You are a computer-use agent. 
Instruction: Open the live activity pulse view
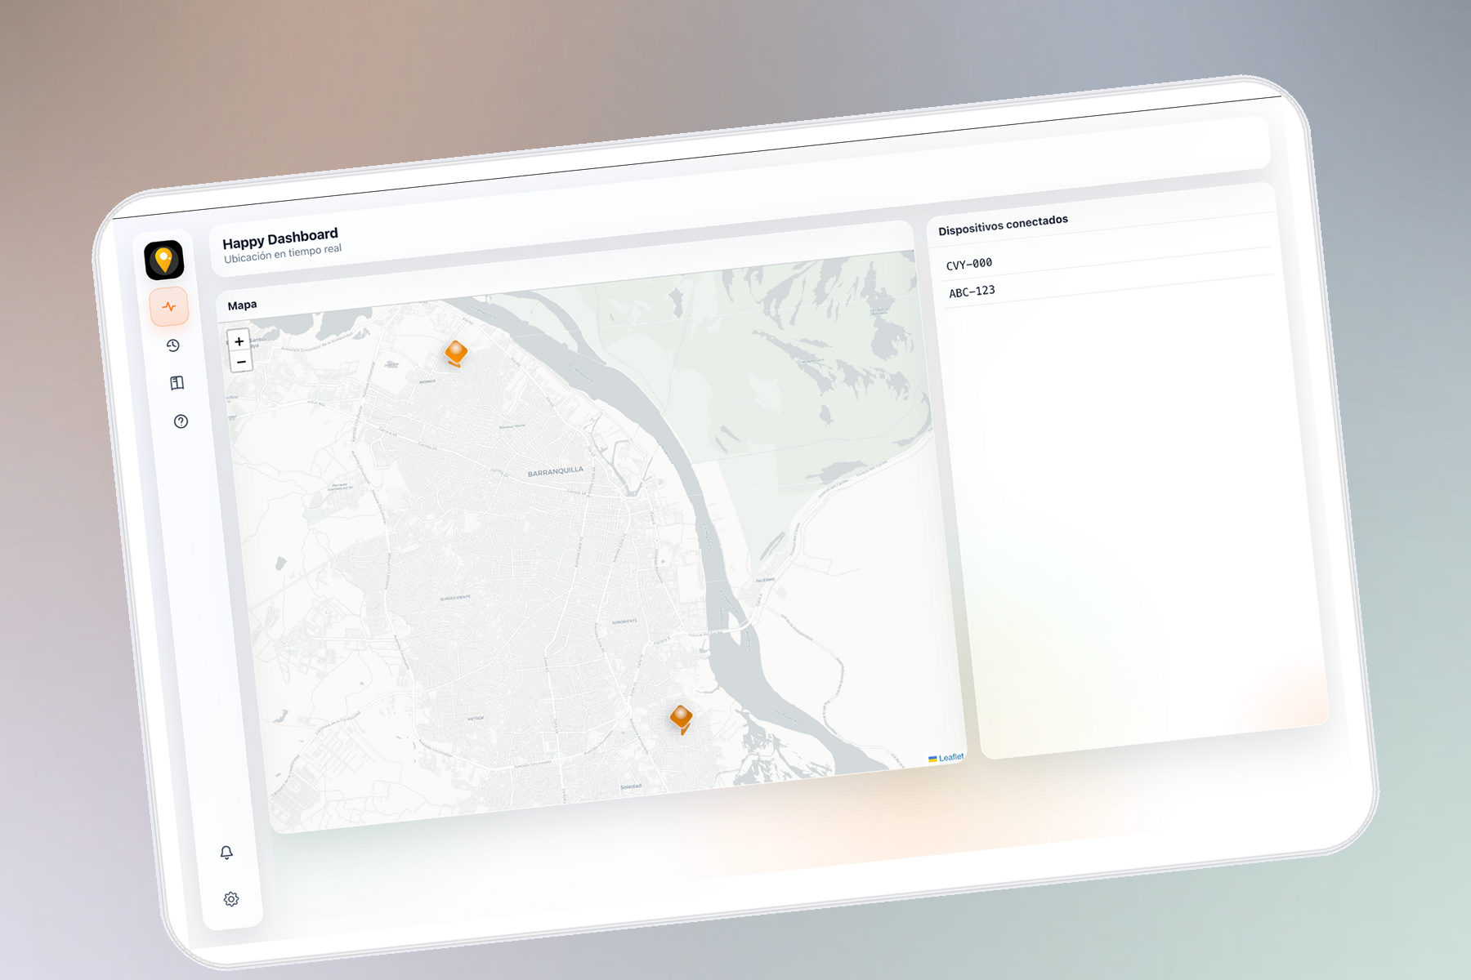tap(169, 307)
